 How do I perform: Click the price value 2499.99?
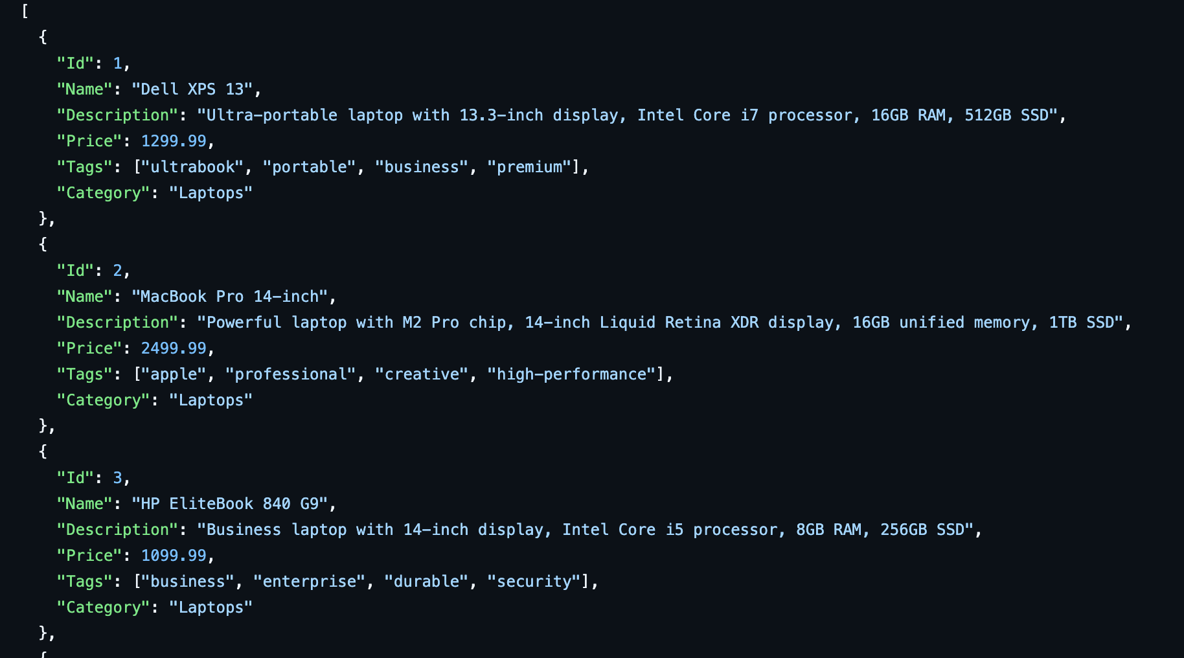[x=174, y=348]
